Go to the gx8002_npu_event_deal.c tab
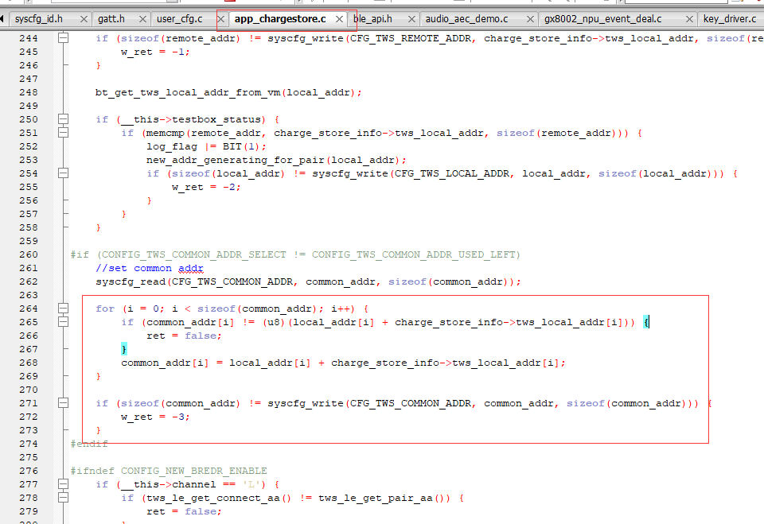Image resolution: width=764 pixels, height=524 pixels. 602,19
